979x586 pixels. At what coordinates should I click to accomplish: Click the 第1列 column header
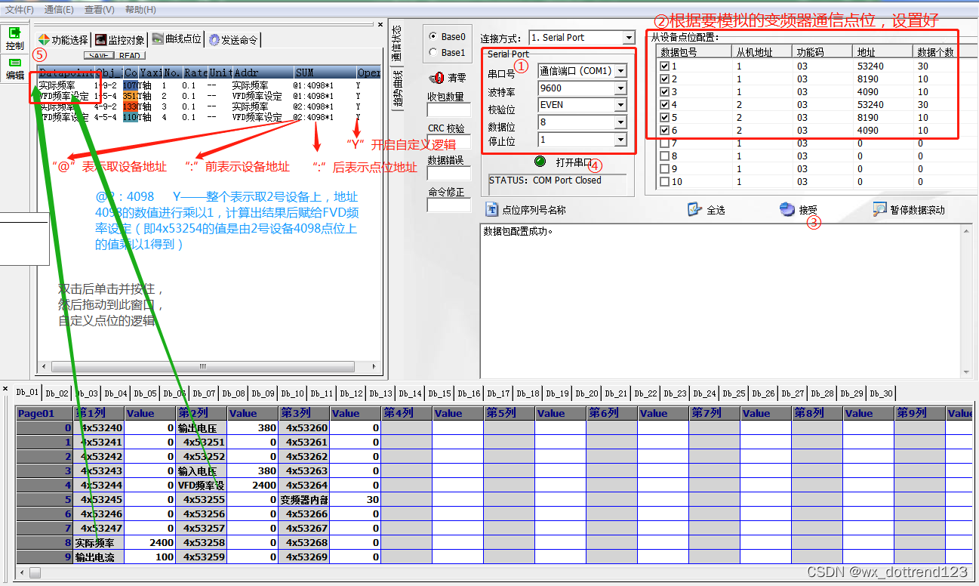click(x=98, y=413)
